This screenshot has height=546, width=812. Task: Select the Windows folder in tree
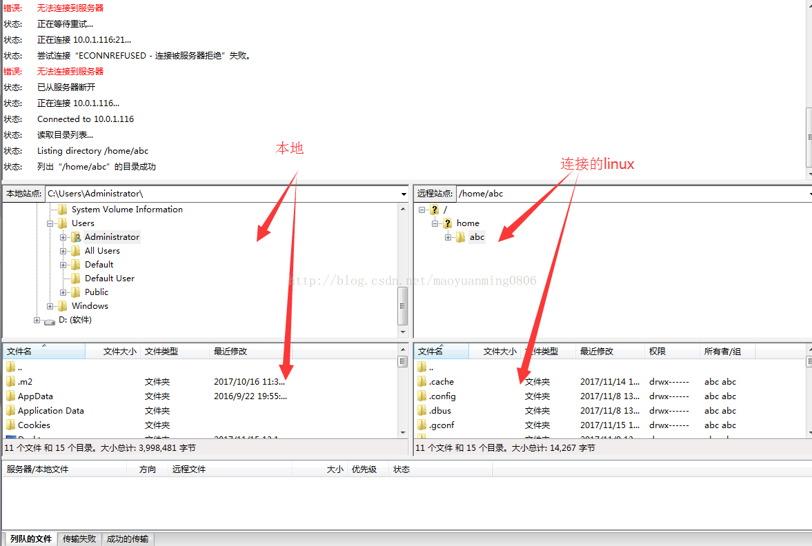click(x=90, y=306)
